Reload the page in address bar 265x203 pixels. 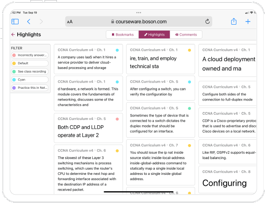pyautogui.click(x=207, y=22)
